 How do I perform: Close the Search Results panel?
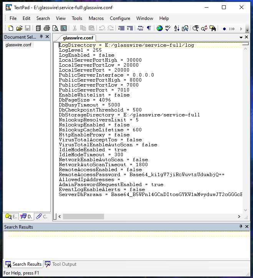(x=247, y=227)
